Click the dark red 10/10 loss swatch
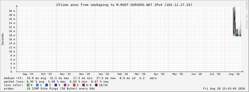This screenshot has height=92, width=249. coord(96,85)
